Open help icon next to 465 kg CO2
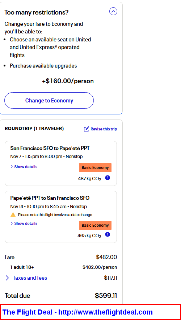Image resolution: width=181 pixels, height=320 pixels. tap(108, 235)
